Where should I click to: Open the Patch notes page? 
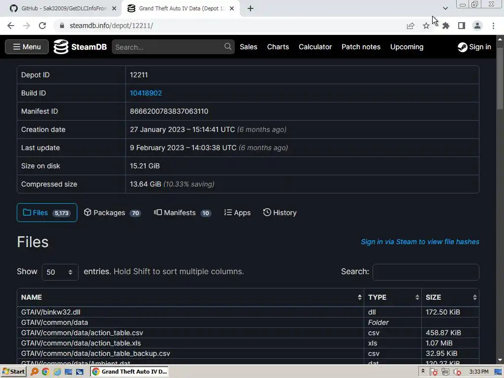[x=361, y=47]
